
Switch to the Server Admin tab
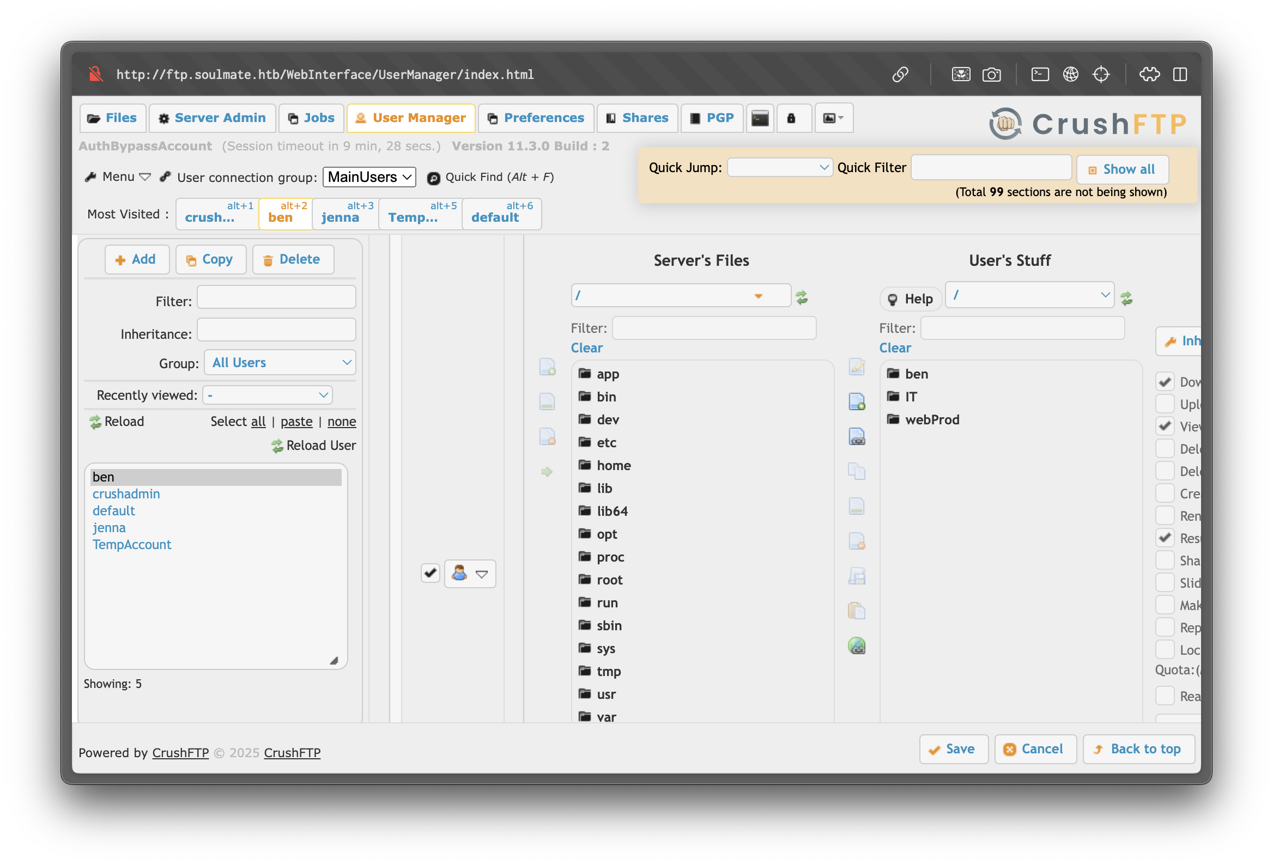(x=212, y=118)
